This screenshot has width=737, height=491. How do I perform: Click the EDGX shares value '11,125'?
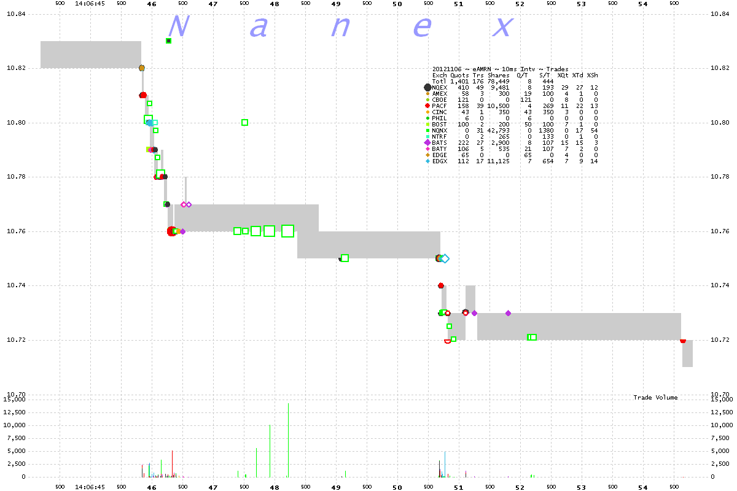tap(497, 161)
